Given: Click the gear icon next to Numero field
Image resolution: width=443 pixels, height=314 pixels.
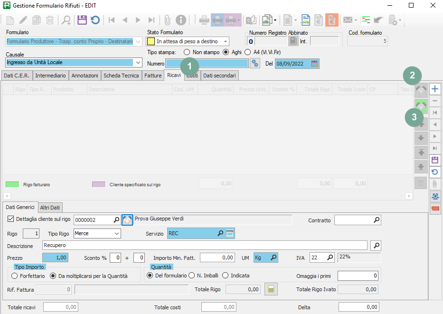Looking at the screenshot, I should pyautogui.click(x=255, y=64).
